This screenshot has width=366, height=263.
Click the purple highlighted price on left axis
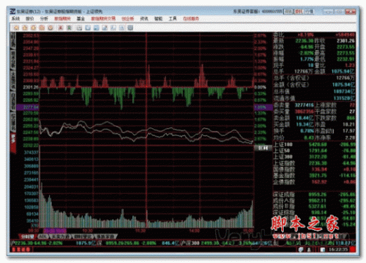tap(28, 107)
